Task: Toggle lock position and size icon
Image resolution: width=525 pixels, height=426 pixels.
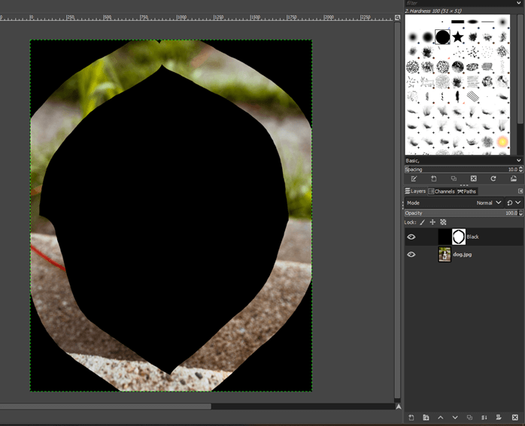Action: pyautogui.click(x=432, y=222)
